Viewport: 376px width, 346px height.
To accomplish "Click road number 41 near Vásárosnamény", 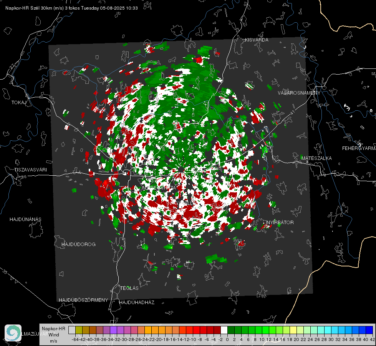I will tap(292, 112).
